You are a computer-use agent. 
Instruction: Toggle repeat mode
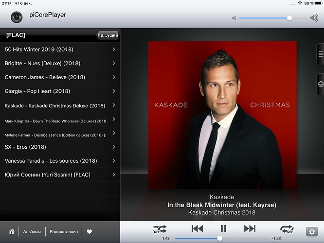[x=287, y=229]
